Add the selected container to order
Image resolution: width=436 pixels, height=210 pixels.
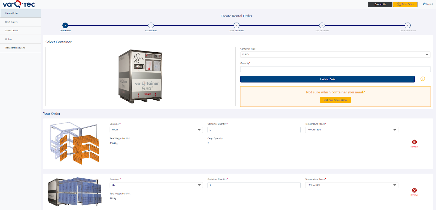tap(327, 79)
